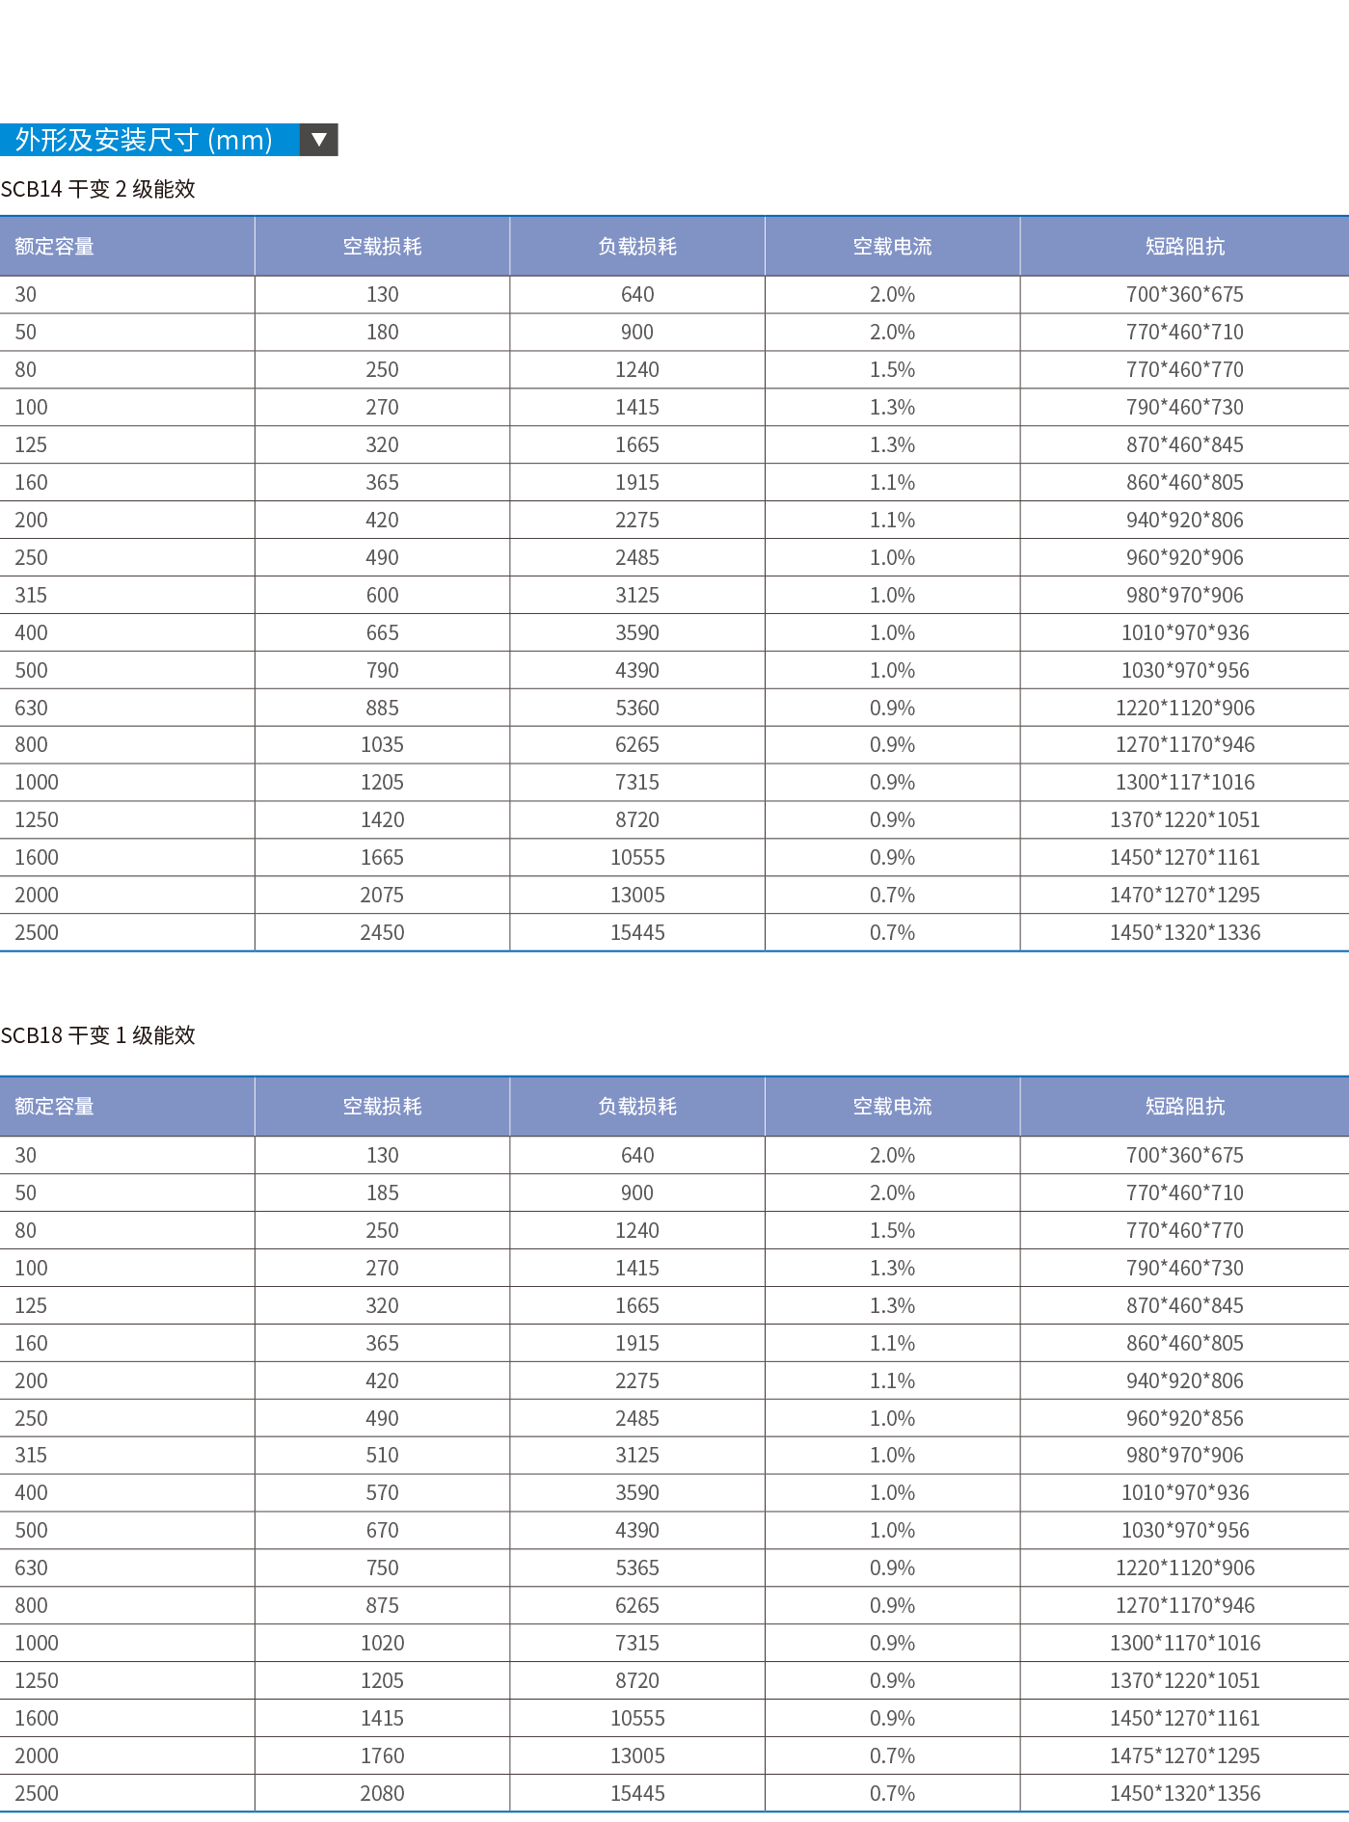This screenshot has width=1349, height=1822.
Task: Select the dimension cell 1450*1320*1336
Action: [1184, 932]
